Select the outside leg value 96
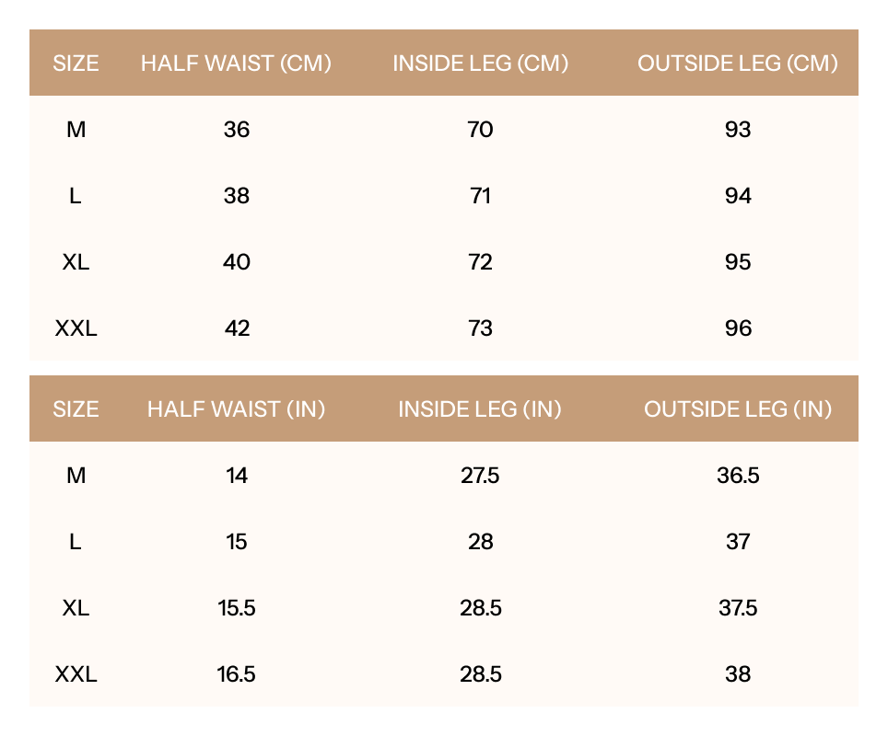This screenshot has width=888, height=736. (738, 328)
